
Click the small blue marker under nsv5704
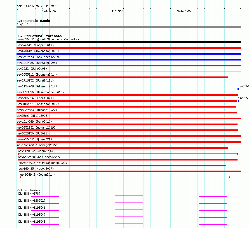(x=238, y=89)
